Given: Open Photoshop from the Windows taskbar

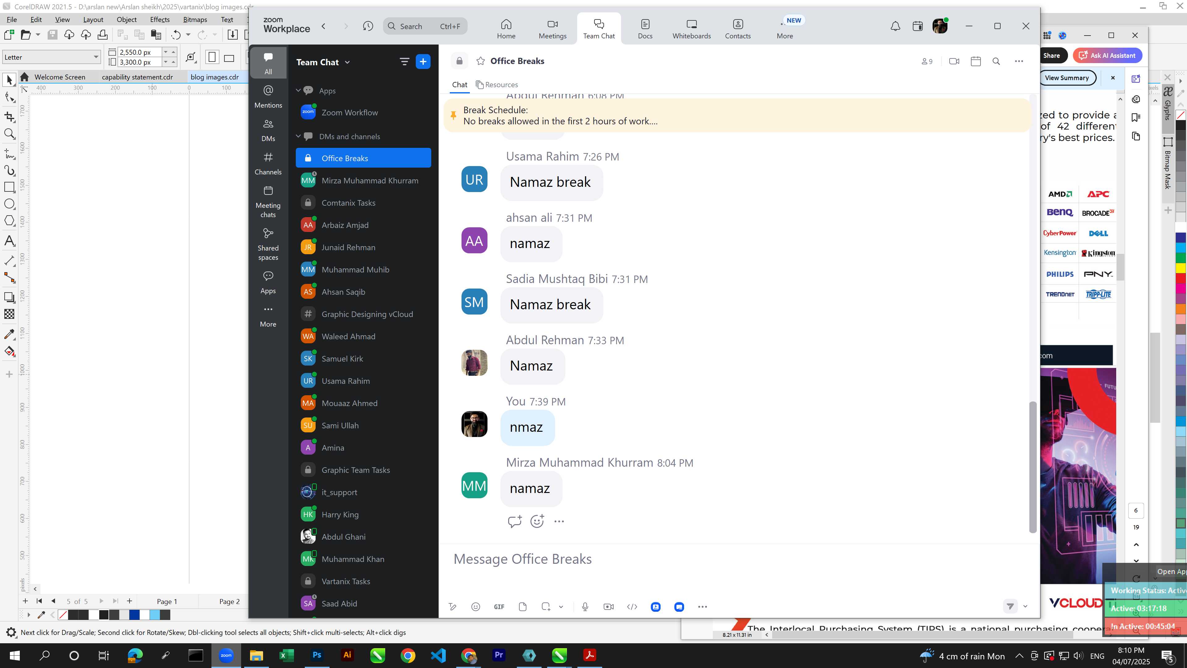Looking at the screenshot, I should [x=317, y=655].
